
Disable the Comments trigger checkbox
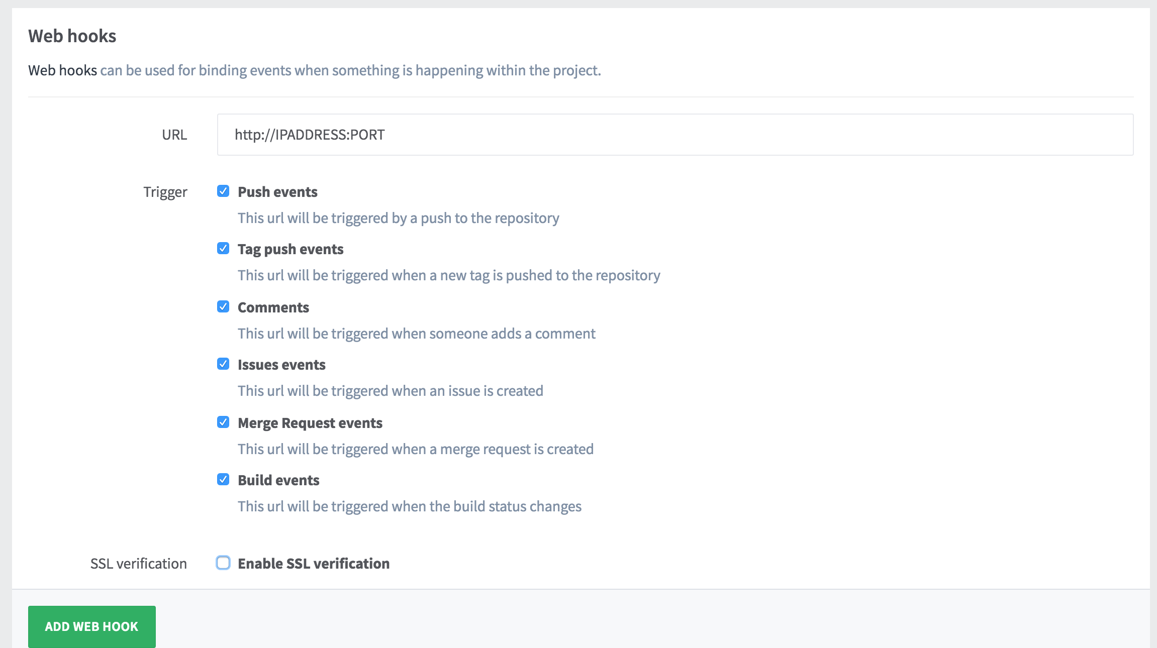[223, 307]
